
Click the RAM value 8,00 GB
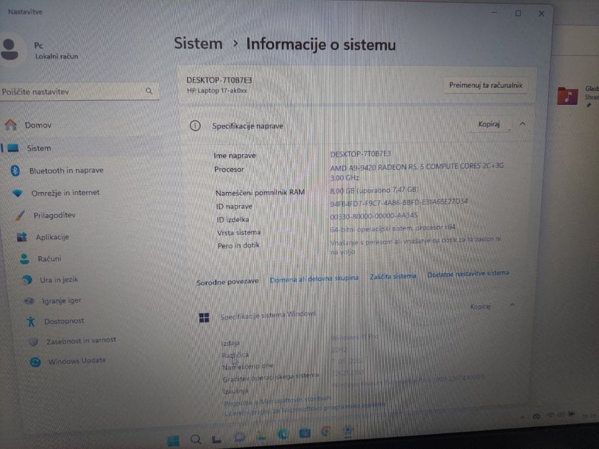tap(373, 189)
